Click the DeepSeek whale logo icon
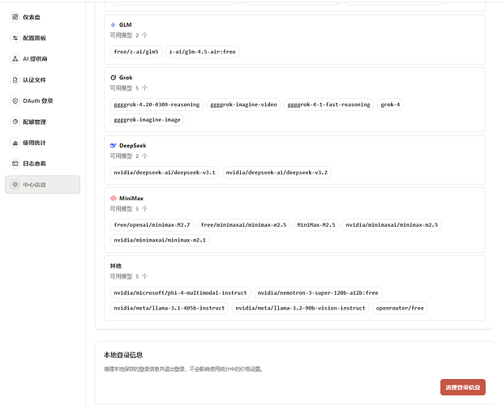The height and width of the screenshot is (405, 502). 113,146
